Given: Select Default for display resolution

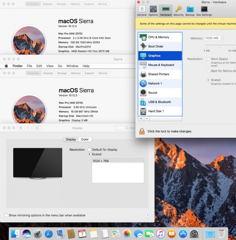Looking at the screenshot, I should pyautogui.click(x=89, y=150).
